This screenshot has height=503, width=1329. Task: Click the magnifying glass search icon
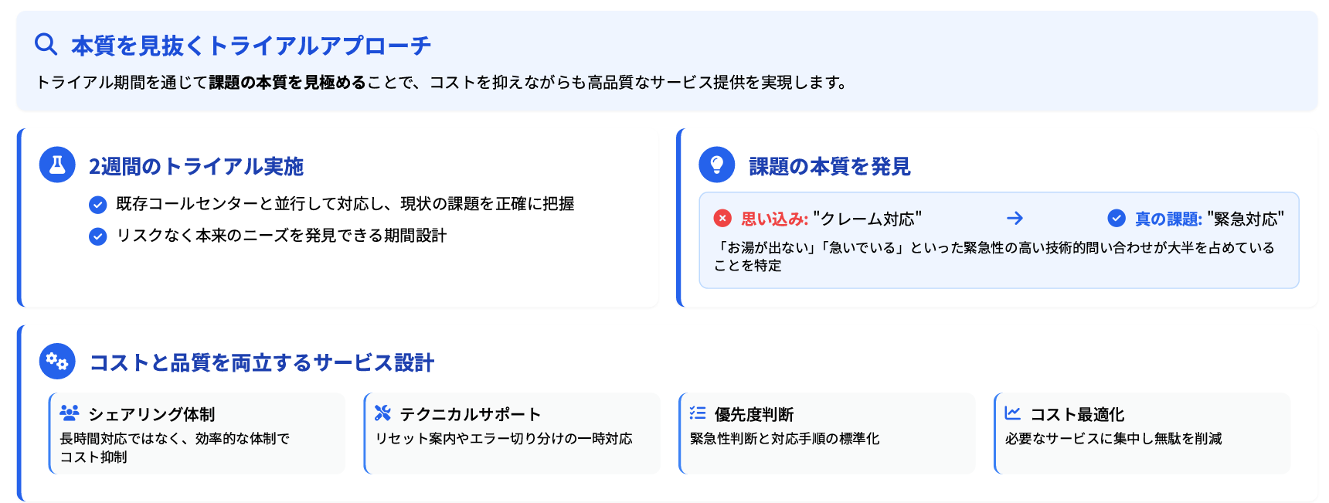pyautogui.click(x=46, y=45)
